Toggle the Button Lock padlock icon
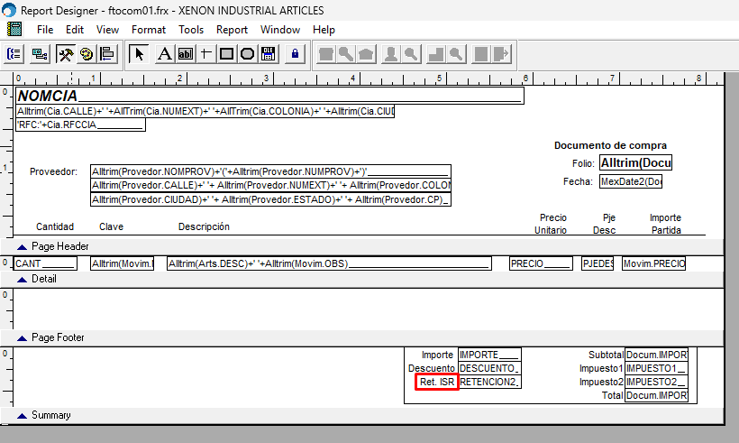Screen dimensions: 739x443 [x=295, y=54]
